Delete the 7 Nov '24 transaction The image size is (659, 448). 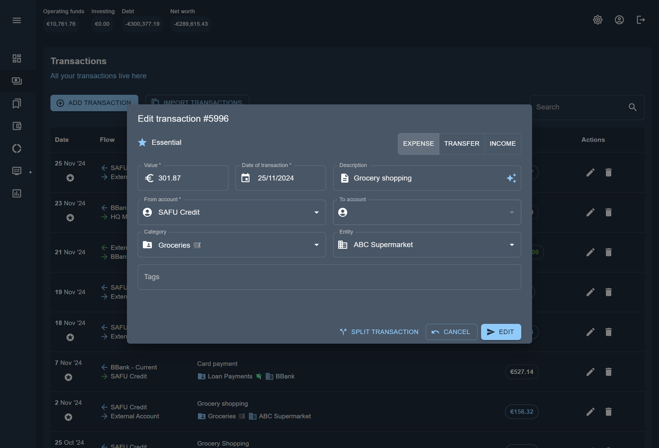(608, 372)
